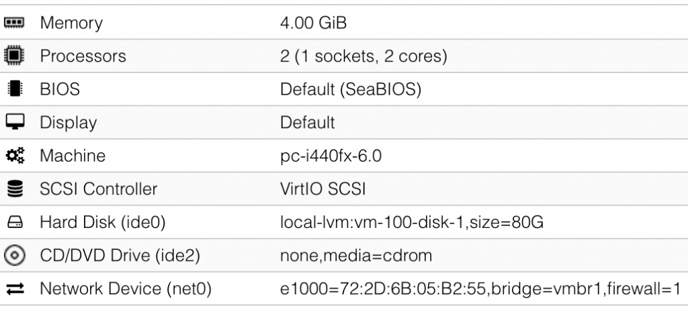Select the Processors row label
The image size is (688, 311).
tap(83, 56)
